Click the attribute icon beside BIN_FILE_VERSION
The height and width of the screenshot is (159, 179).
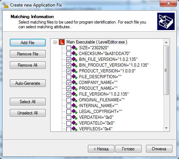tap(74, 59)
